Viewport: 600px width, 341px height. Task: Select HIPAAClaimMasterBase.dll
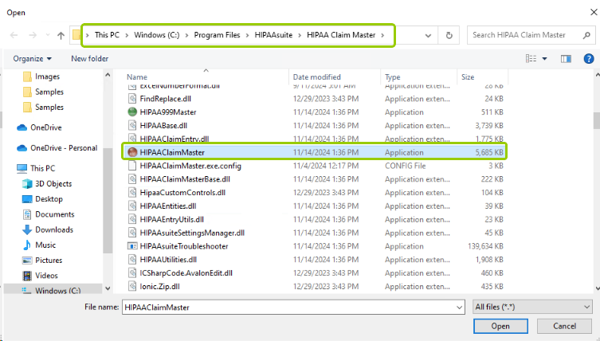coord(185,179)
